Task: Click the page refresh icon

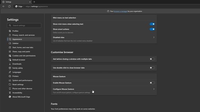Action: tap(9, 6)
